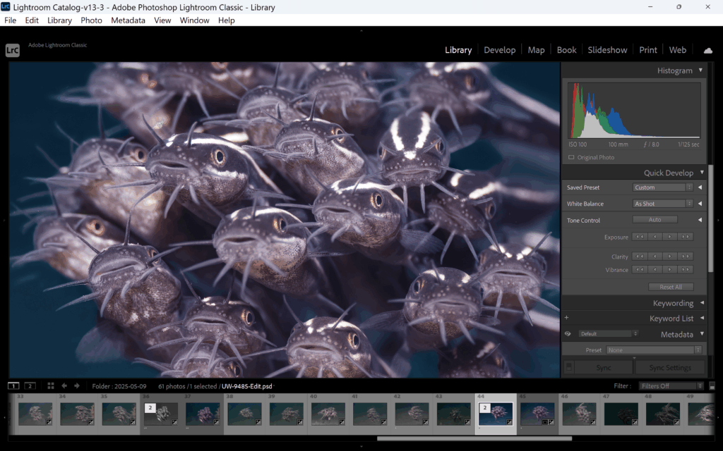Toggle the Original Photo checkbox
Viewport: 723px width, 451px height.
pos(571,157)
